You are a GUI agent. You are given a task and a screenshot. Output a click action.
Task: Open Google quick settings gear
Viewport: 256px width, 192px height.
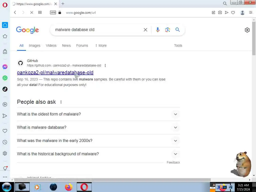tap(247, 30)
